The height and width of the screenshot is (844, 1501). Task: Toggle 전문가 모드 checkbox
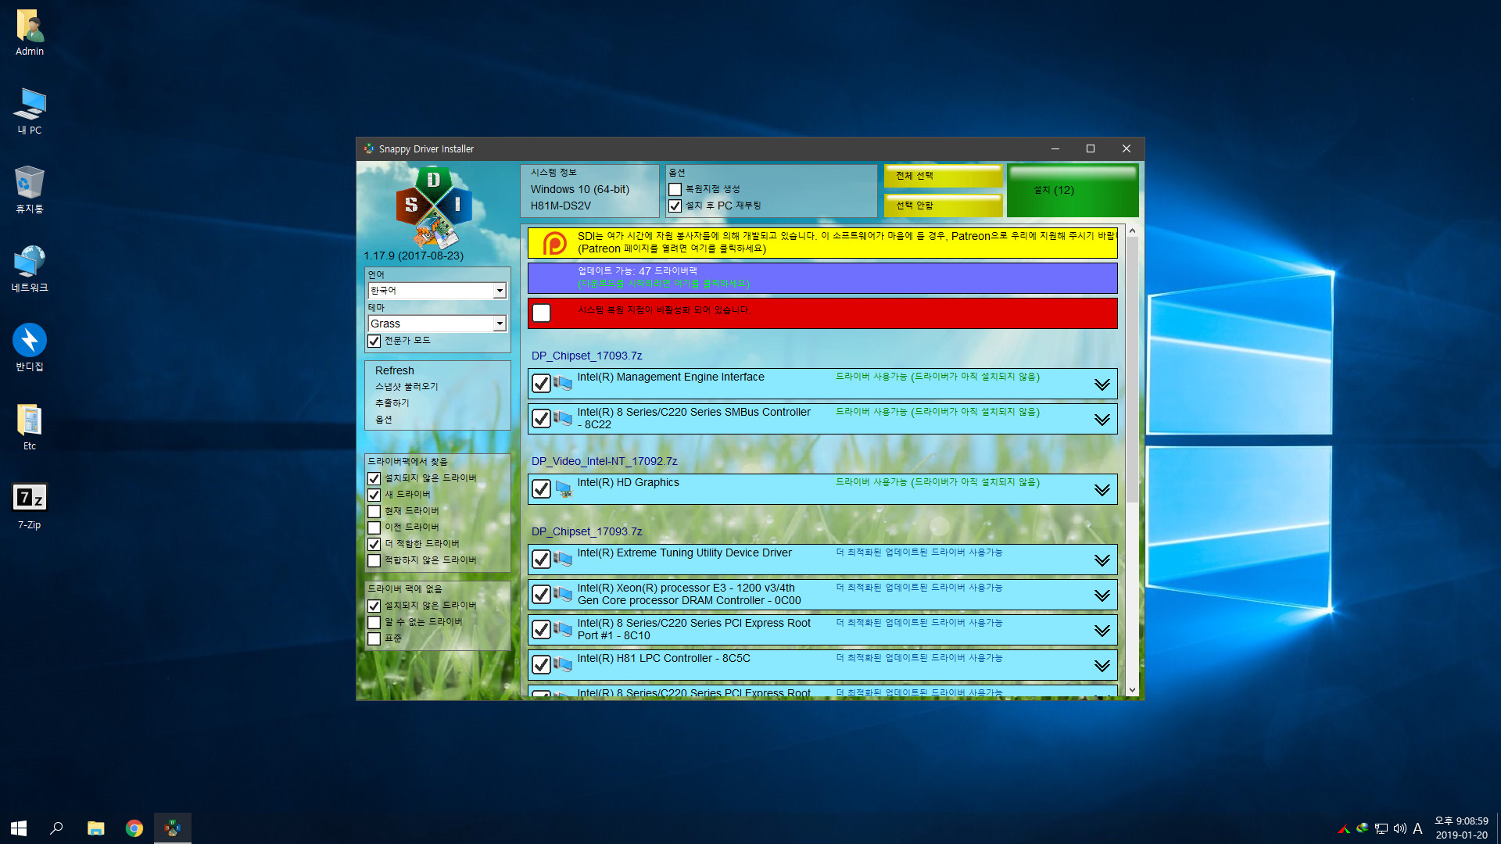[374, 341]
